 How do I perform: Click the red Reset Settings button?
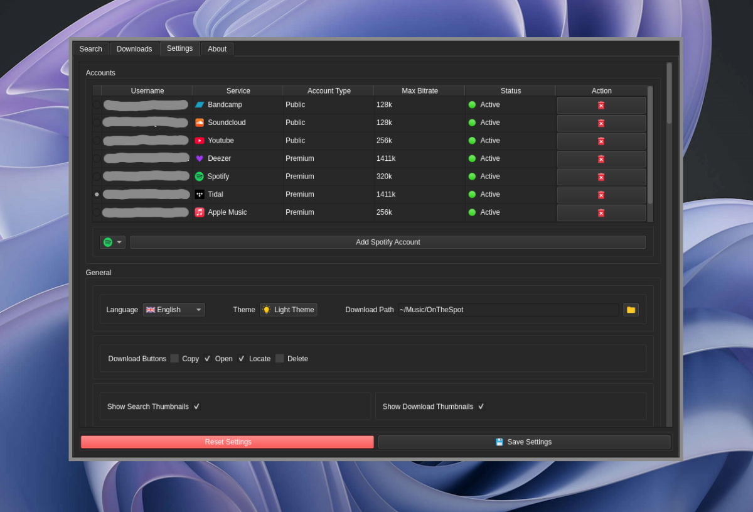(227, 442)
